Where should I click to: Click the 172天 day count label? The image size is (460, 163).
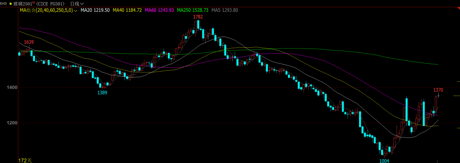(x=25, y=160)
